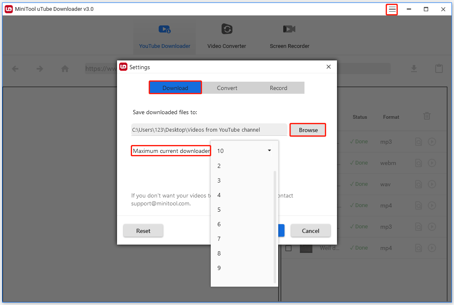
Task: Click the MiniTool logo in title bar
Action: pyautogui.click(x=9, y=9)
